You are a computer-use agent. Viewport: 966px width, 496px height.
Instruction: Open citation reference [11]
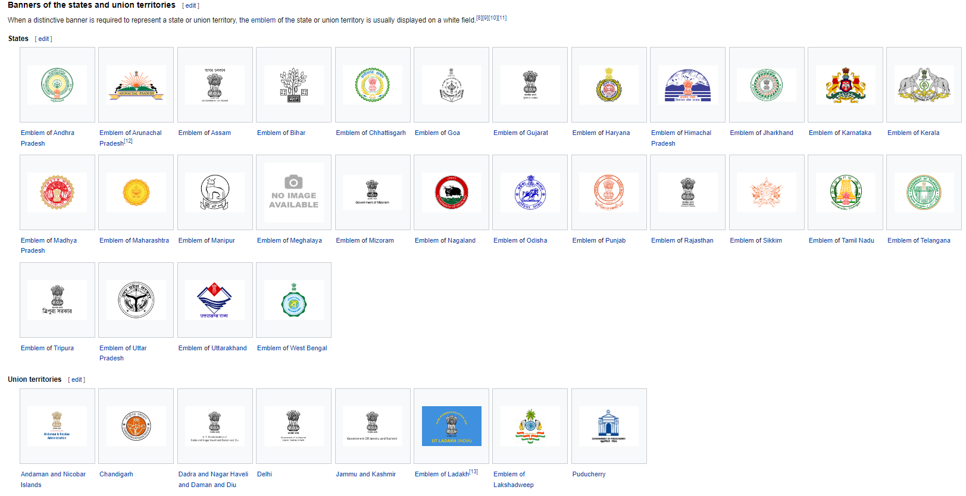[x=502, y=18]
